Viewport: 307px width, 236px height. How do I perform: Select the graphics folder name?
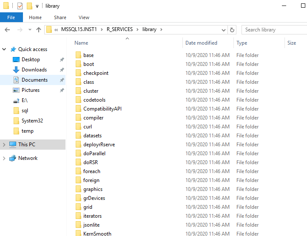coord(93,189)
